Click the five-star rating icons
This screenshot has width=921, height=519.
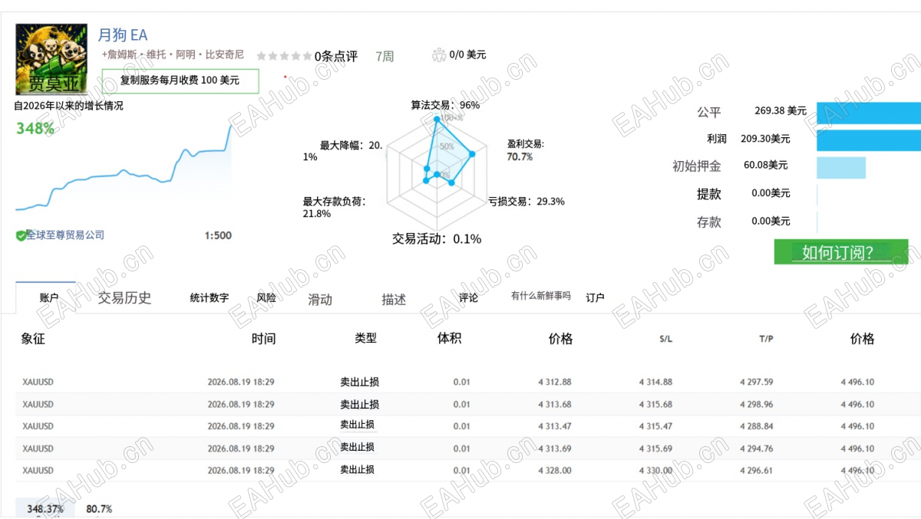tap(284, 56)
